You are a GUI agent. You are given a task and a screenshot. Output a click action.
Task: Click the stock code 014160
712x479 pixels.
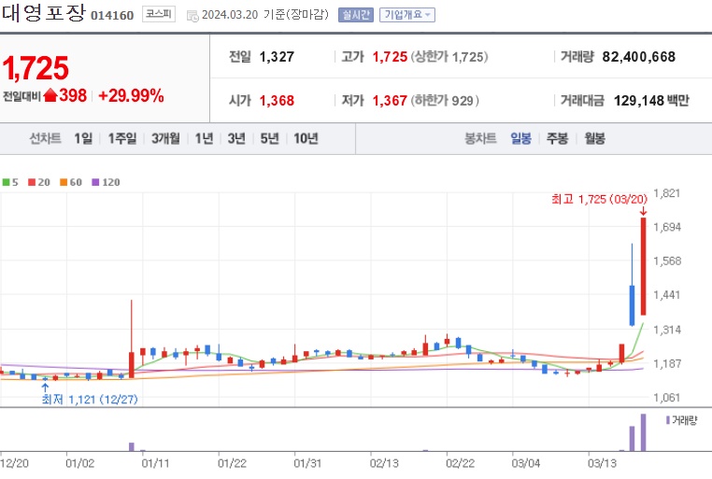point(112,16)
